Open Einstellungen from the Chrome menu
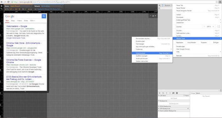222x118 pixels. pyautogui.click(x=197, y=46)
